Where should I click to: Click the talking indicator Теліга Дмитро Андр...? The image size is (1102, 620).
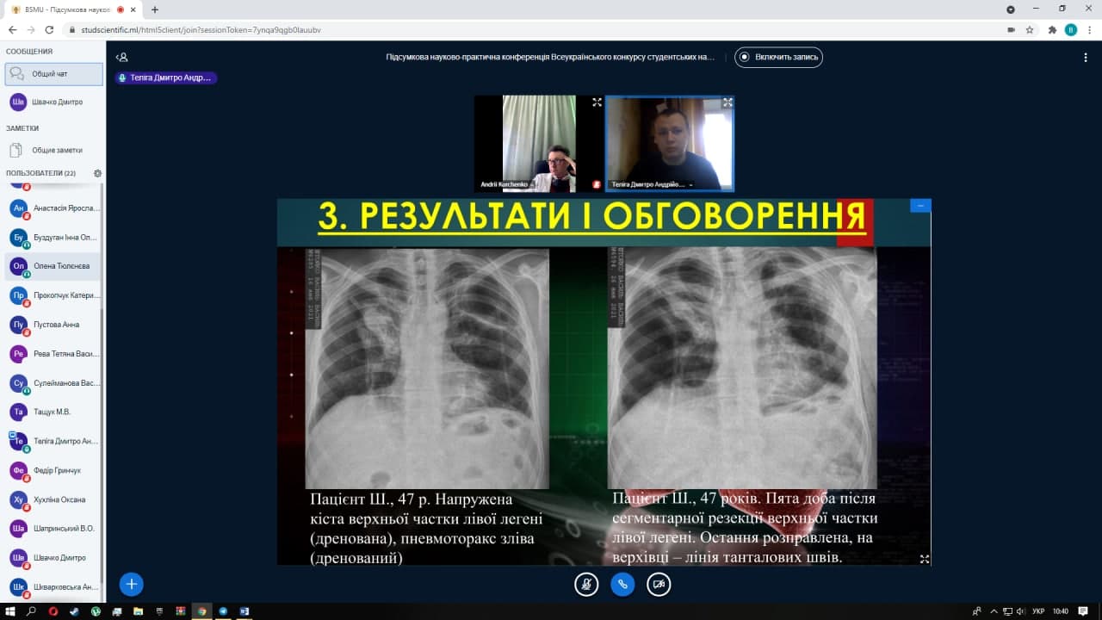point(165,77)
